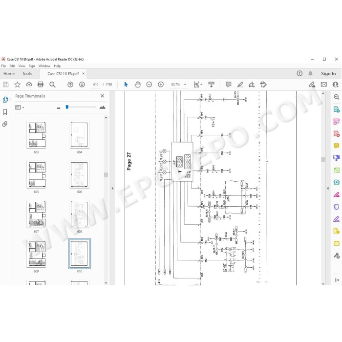Go to next page arrow

[x=82, y=85]
